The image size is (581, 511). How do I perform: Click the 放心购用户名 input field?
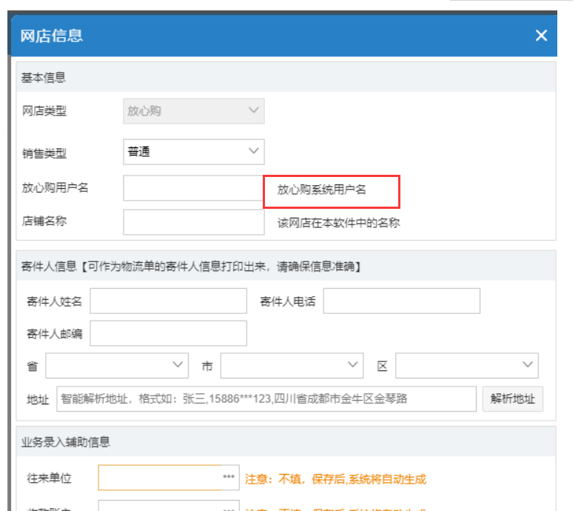[x=193, y=188]
